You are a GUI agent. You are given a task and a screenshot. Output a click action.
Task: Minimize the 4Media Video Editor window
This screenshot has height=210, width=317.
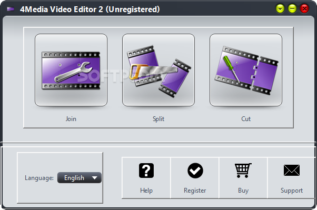pos(292,9)
